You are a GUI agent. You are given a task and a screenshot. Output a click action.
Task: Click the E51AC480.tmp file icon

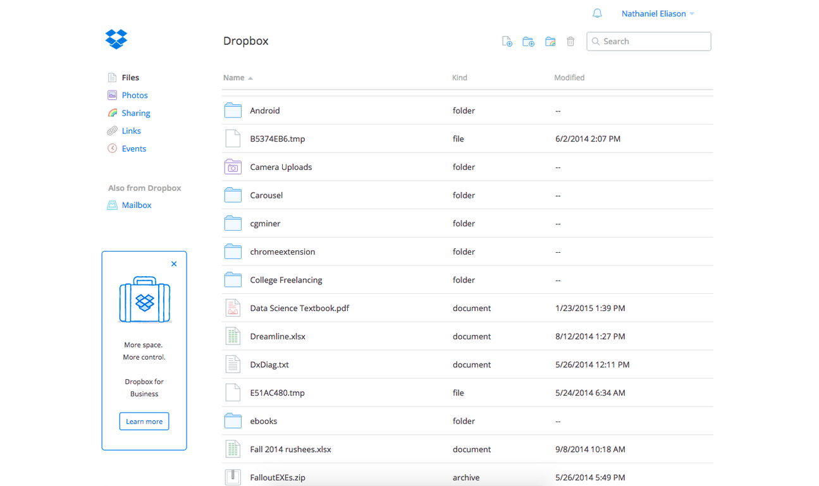click(233, 392)
